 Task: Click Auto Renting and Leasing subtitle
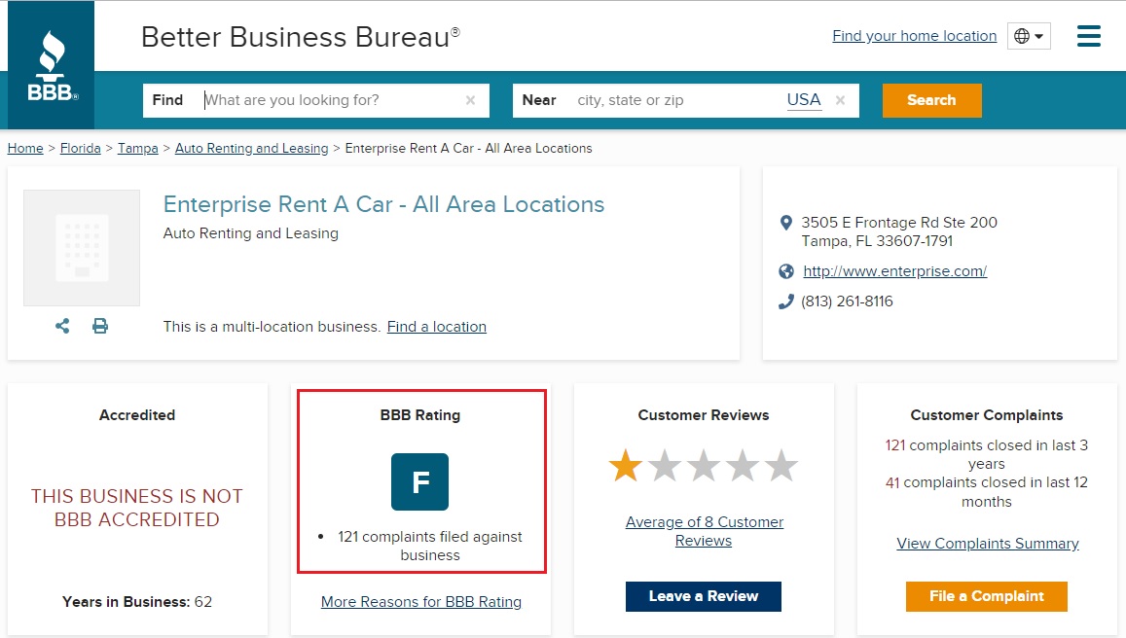[x=251, y=233]
